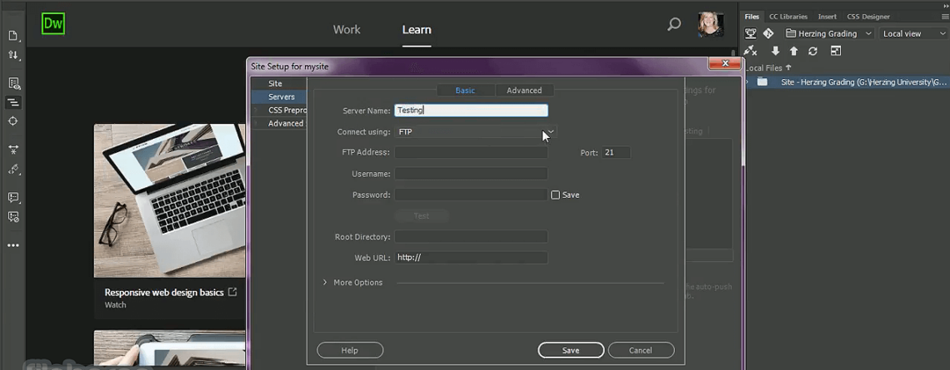The width and height of the screenshot is (950, 370).
Task: Click the three-dots Customize Toolbar icon
Action: click(13, 245)
